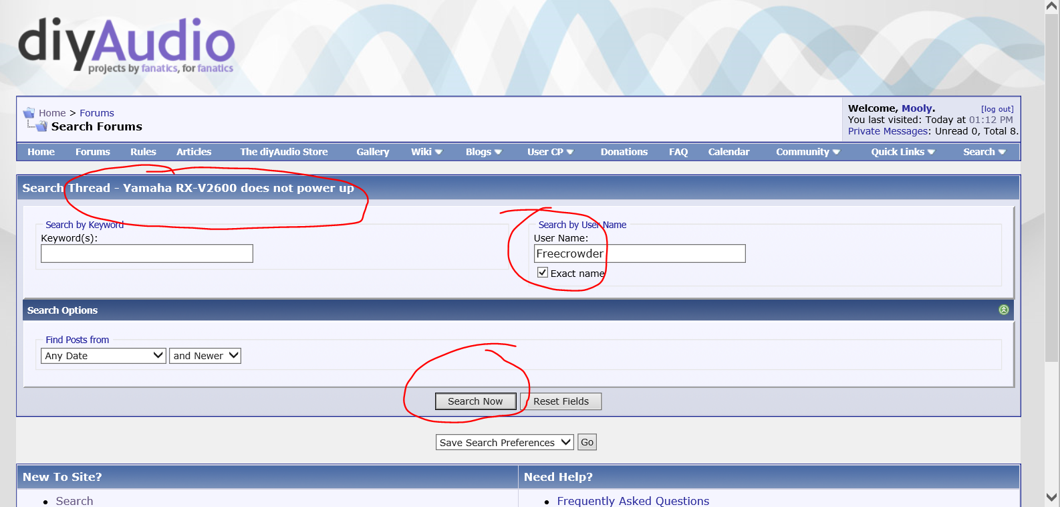Viewport: 1060px width, 507px height.
Task: Click the vertical scrollbar thumb
Action: click(1052, 187)
